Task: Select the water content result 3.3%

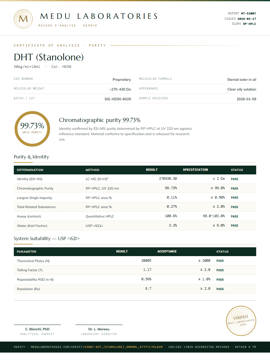Action: point(173,225)
